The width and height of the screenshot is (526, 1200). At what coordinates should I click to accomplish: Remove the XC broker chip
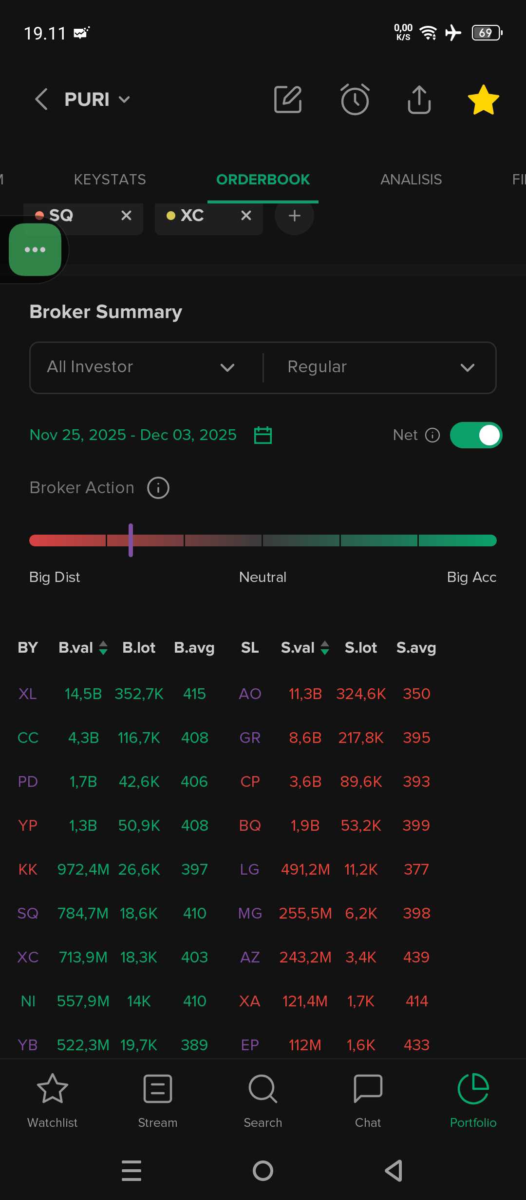246,216
